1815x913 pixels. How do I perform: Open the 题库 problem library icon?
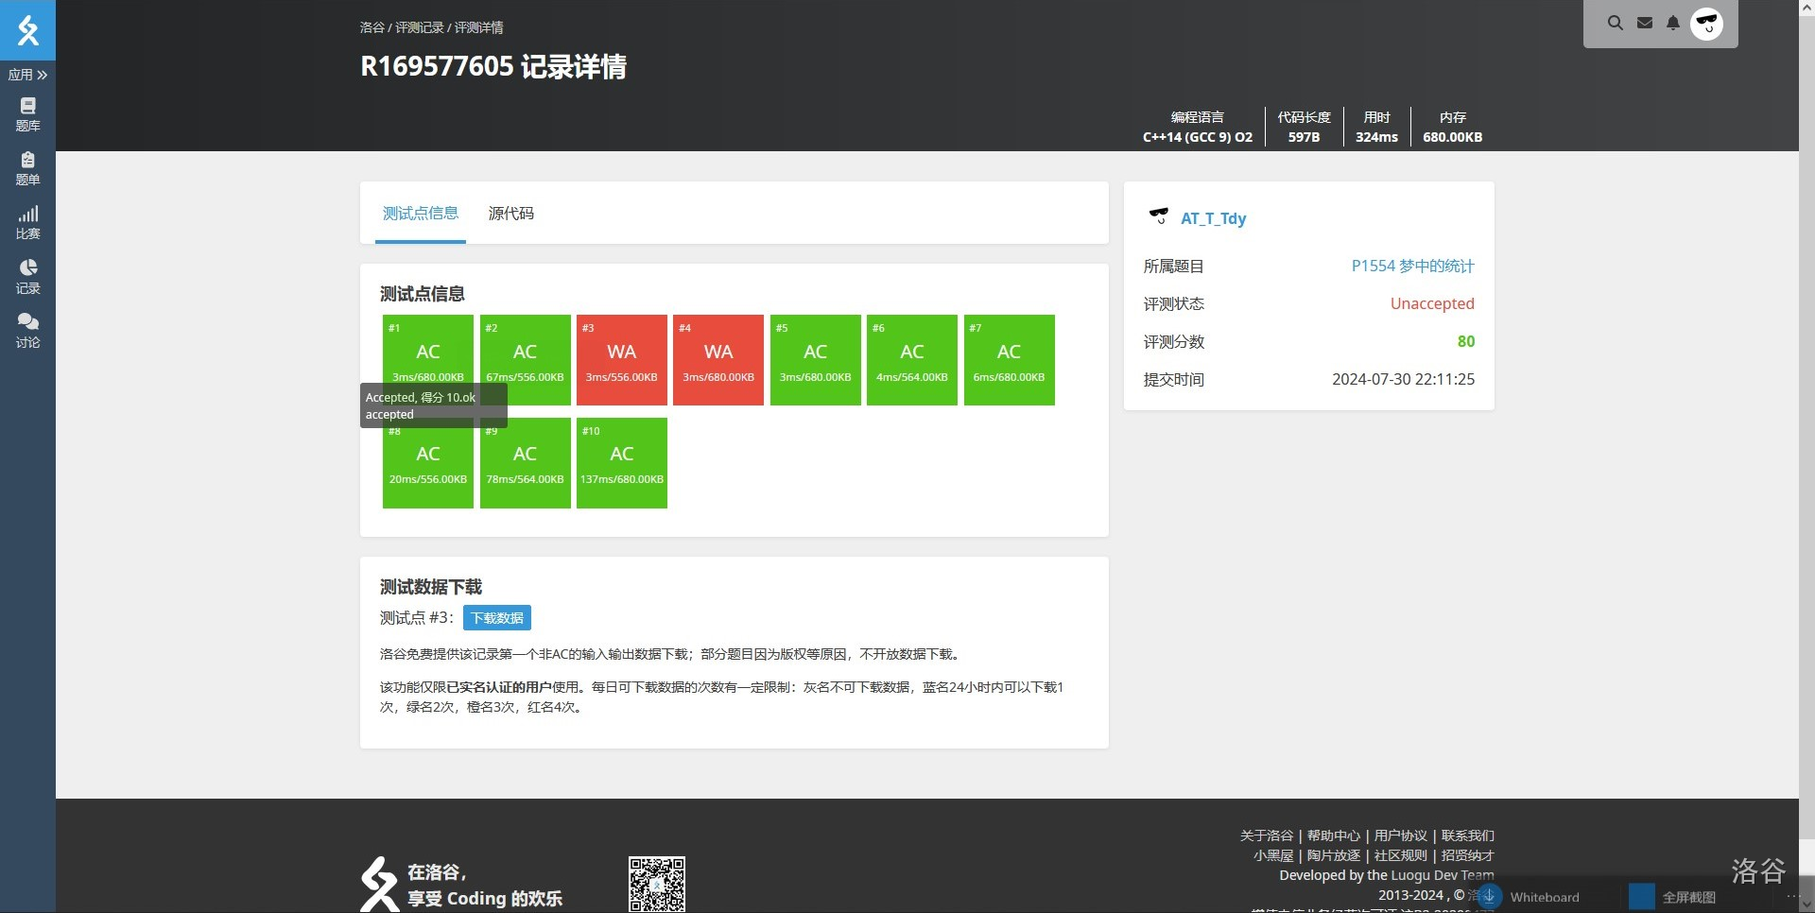tap(27, 114)
